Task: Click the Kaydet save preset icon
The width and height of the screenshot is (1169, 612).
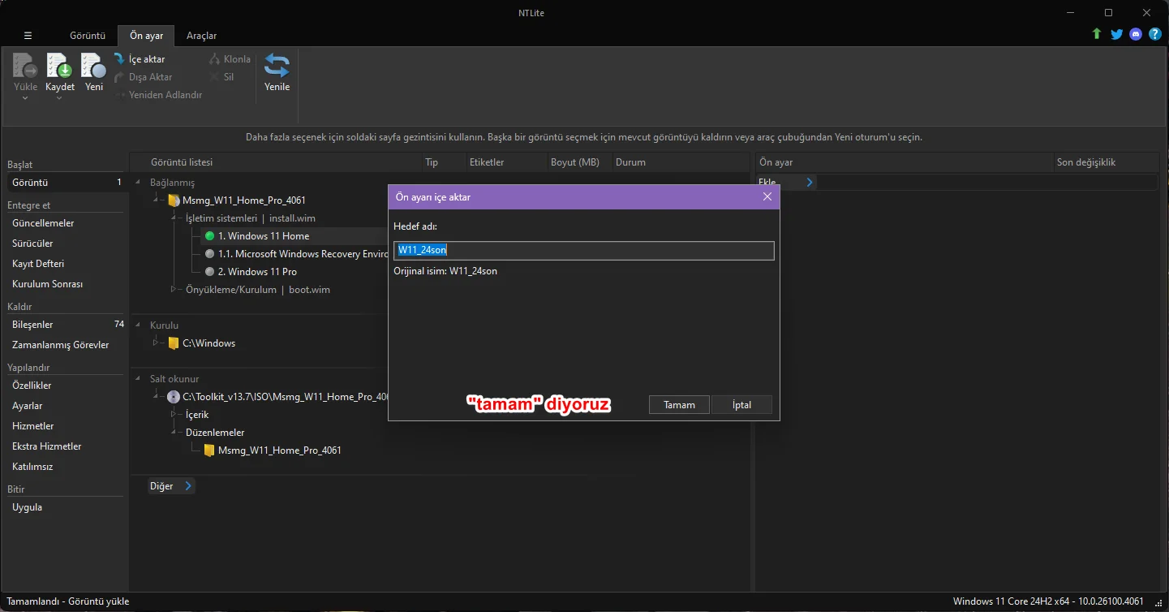Action: [59, 66]
